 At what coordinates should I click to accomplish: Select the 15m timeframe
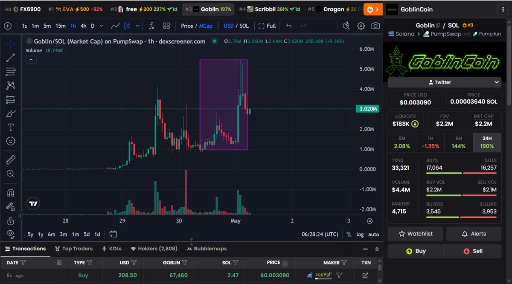61,26
